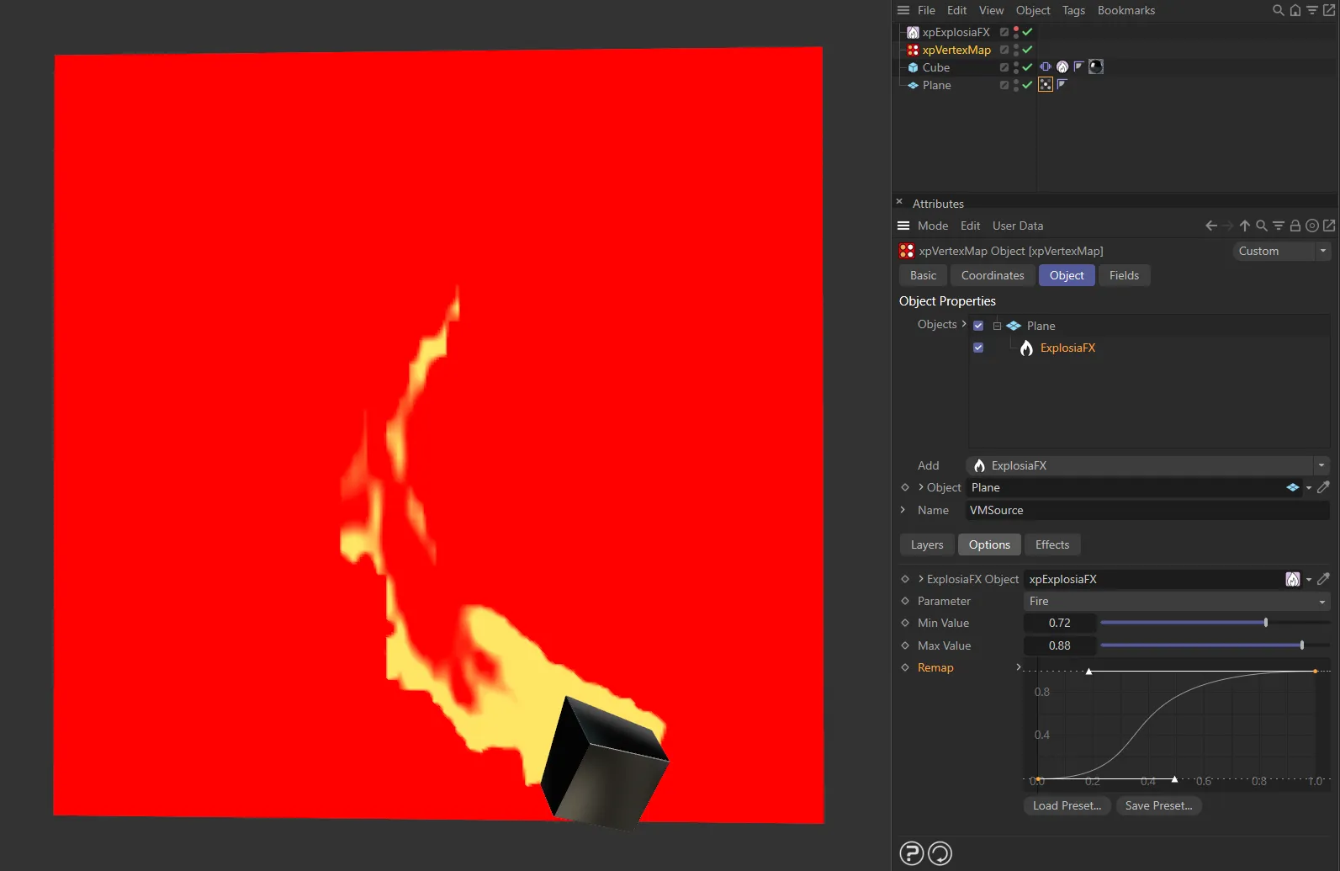Screen dimensions: 1340x871
Task: Toggle the Plane enable checkmark
Action: [x=1027, y=85]
